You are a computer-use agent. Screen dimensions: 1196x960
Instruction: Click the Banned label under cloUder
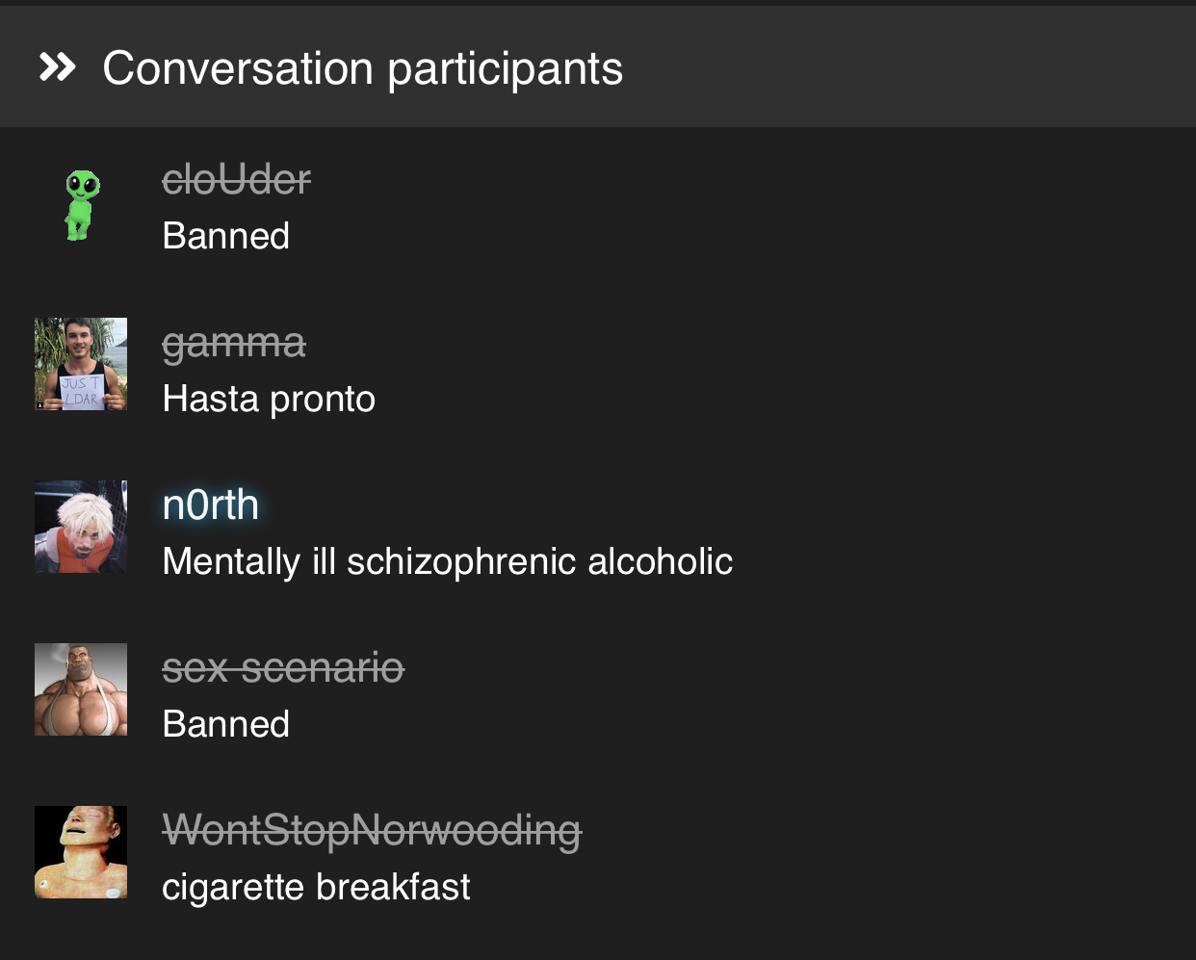226,236
